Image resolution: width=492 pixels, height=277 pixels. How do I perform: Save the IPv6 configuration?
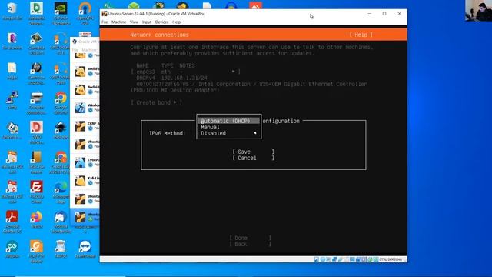pos(253,152)
